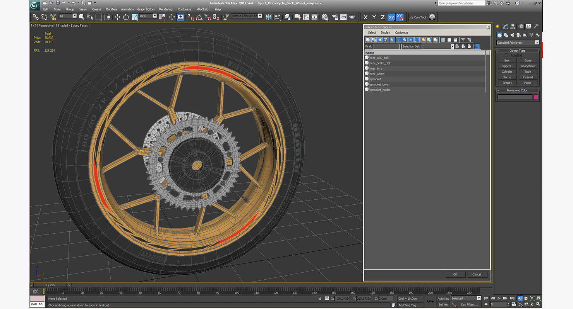Click the object name field in Name and Color
This screenshot has height=309, width=573.
515,97
